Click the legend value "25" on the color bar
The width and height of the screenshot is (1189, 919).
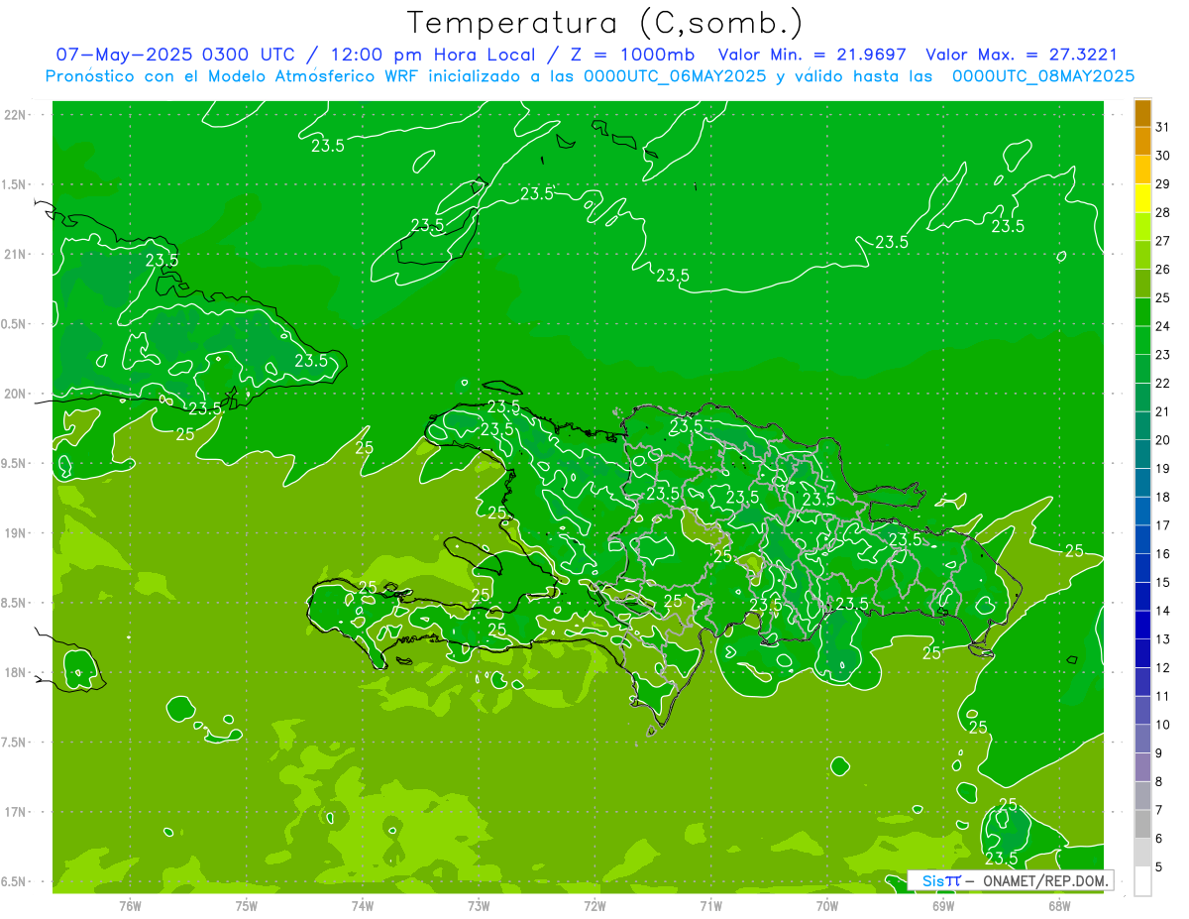coord(1163,297)
